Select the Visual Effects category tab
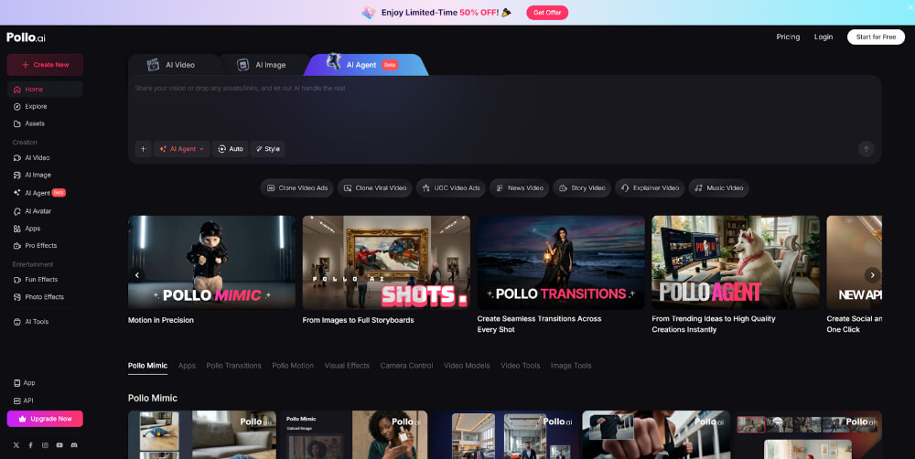The width and height of the screenshot is (915, 459). 347,366
